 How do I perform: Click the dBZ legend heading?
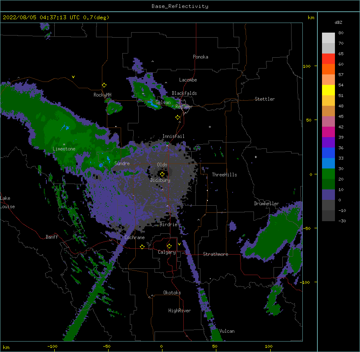click(338, 22)
